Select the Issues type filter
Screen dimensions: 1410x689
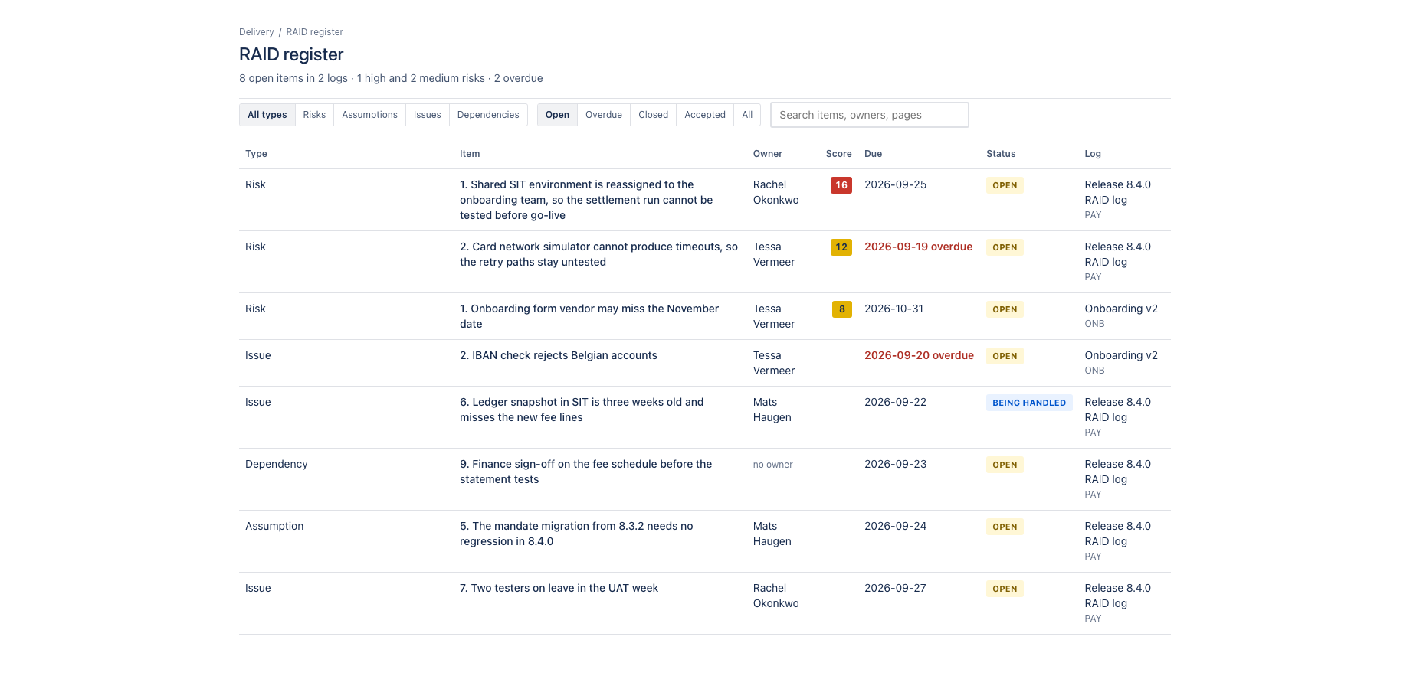pos(428,115)
